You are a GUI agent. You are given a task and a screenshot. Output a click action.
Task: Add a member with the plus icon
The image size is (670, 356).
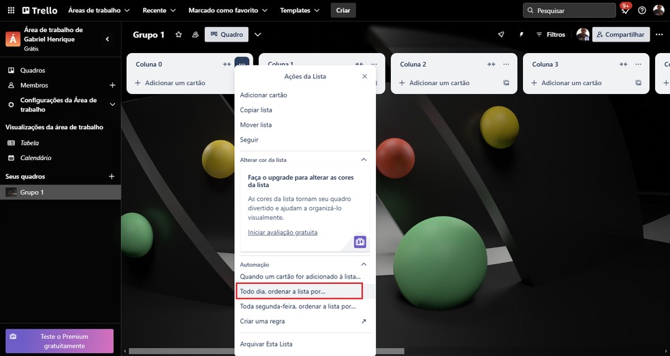point(112,85)
